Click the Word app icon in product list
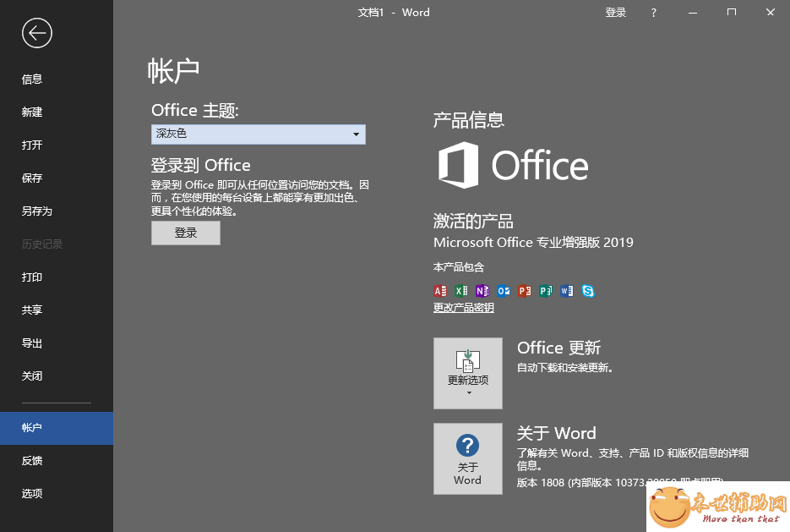 pos(567,291)
